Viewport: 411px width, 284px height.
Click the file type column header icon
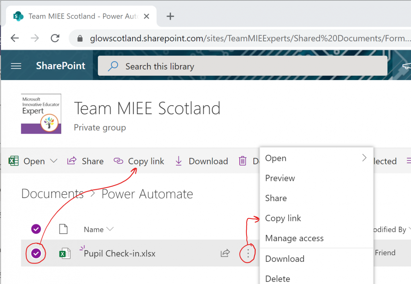point(63,229)
